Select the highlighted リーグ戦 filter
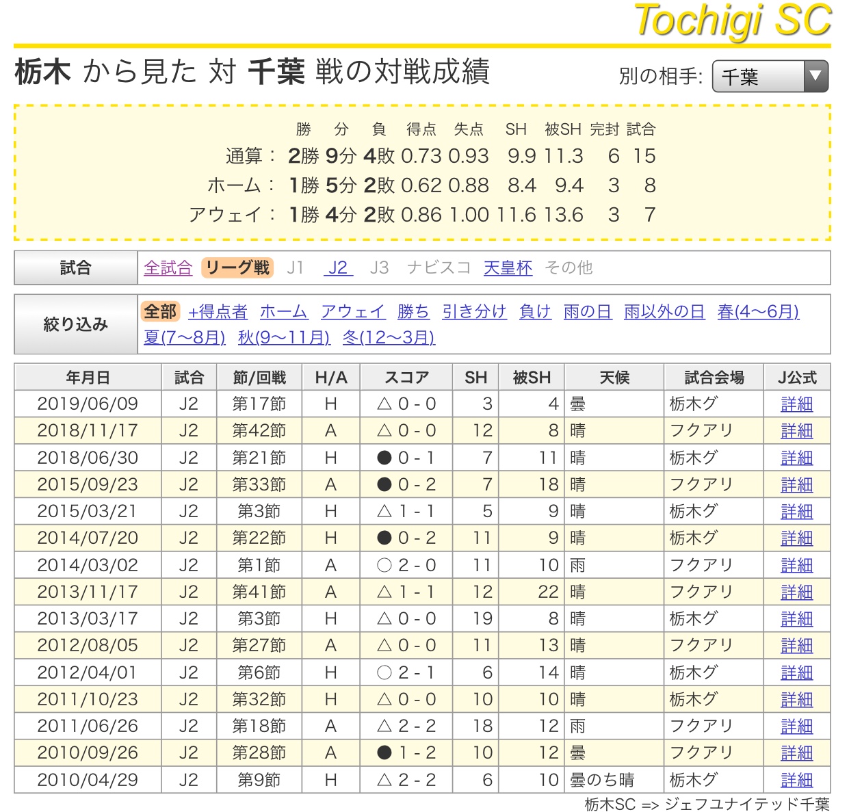 pos(237,267)
